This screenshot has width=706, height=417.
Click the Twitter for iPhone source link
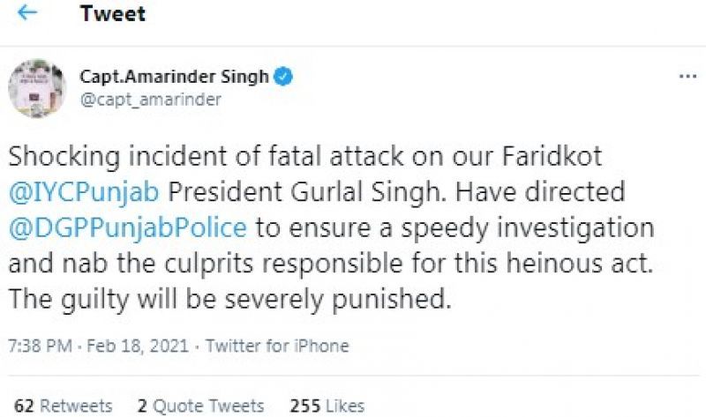[x=277, y=346]
